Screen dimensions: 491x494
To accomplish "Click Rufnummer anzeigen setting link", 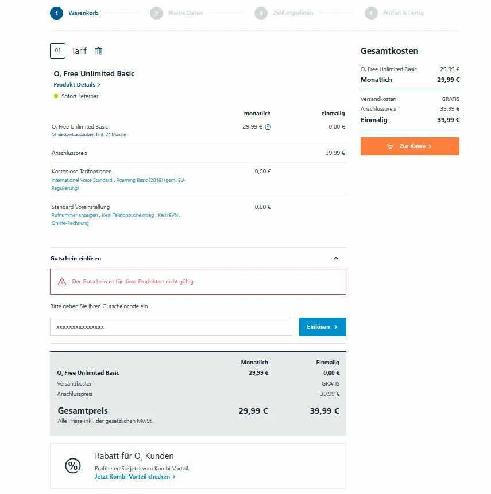I will pyautogui.click(x=75, y=215).
